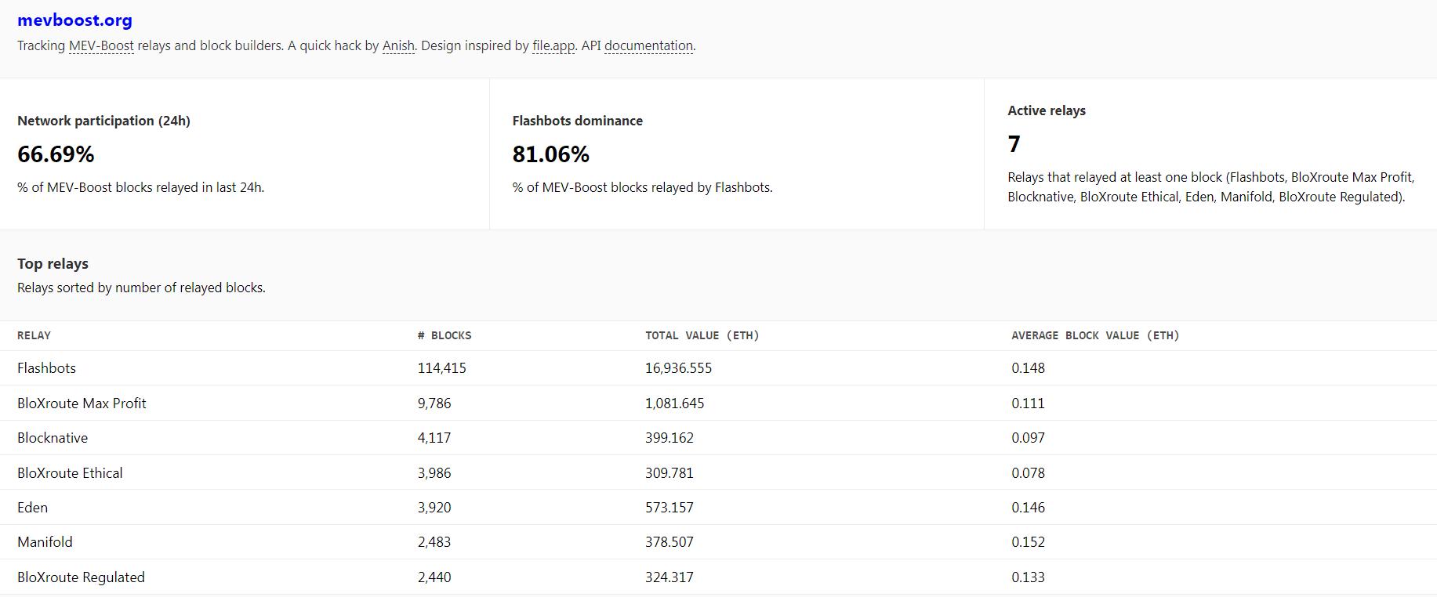Click the 2,440 blocks cell
The width and height of the screenshot is (1437, 597).
(434, 577)
